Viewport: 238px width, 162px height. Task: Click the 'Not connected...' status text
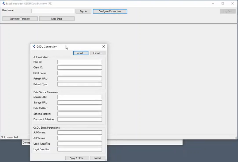click(x=10, y=137)
